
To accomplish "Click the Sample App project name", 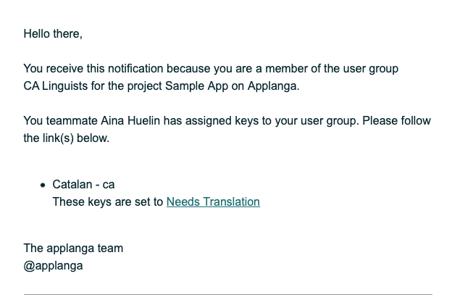I will (x=196, y=86).
